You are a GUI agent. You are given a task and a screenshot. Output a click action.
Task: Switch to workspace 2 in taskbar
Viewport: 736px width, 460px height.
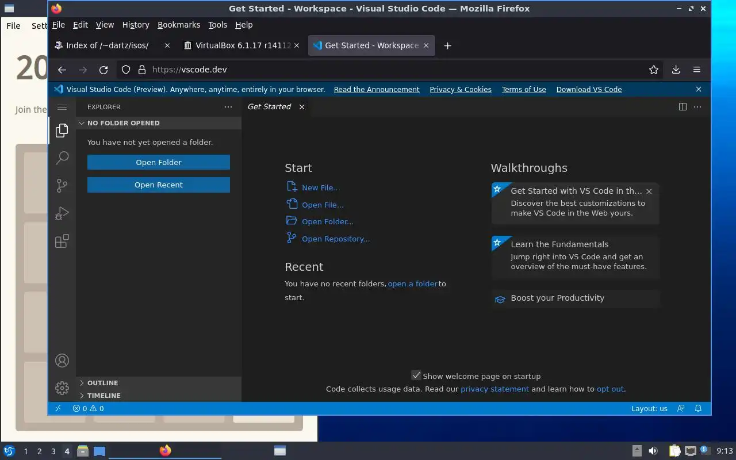[40, 451]
